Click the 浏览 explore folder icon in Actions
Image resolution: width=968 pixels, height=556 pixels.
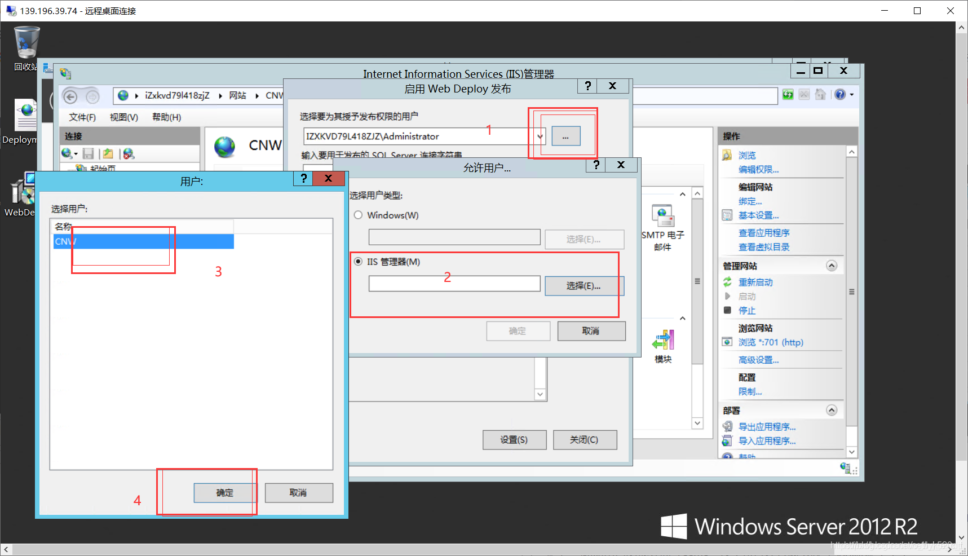(727, 155)
